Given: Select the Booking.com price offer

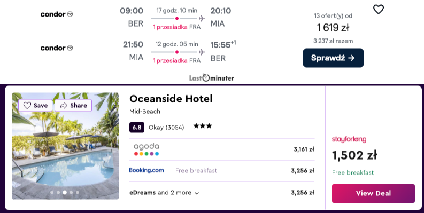Looking at the screenshot, I should click(222, 171).
